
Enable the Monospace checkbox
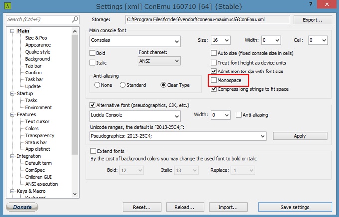pyautogui.click(x=214, y=80)
